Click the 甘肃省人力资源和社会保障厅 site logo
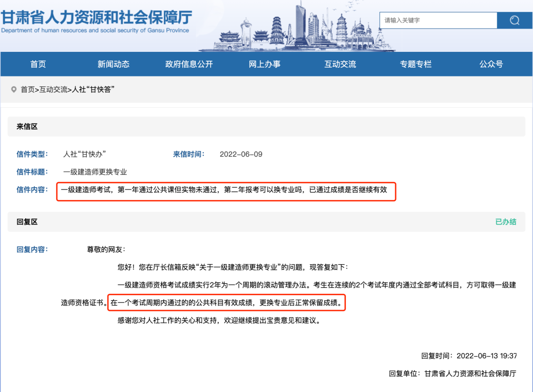 96,17
